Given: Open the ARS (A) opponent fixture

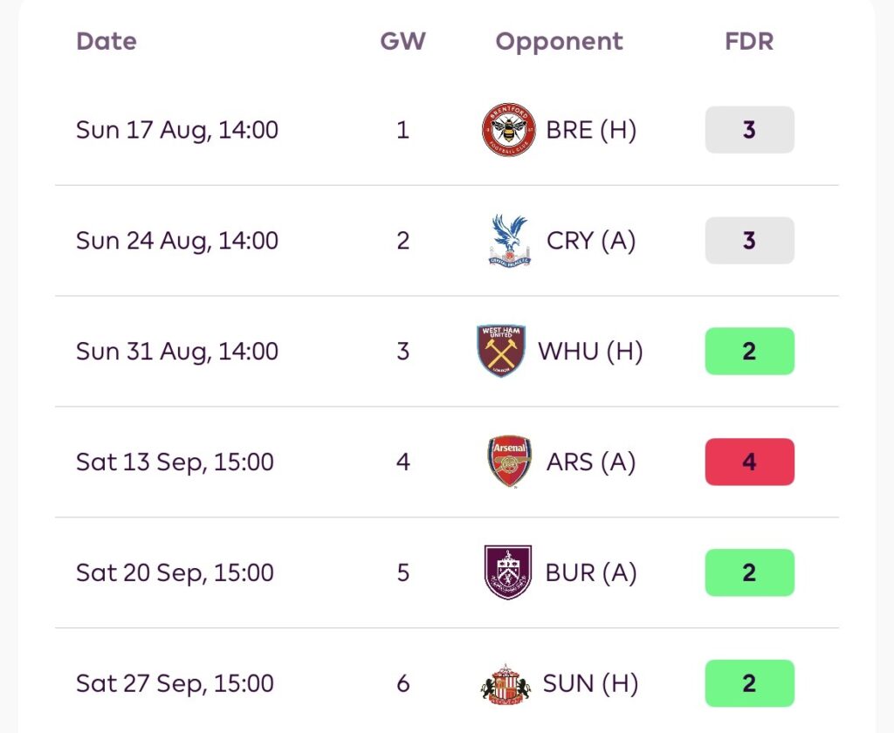Looking at the screenshot, I should (x=591, y=462).
